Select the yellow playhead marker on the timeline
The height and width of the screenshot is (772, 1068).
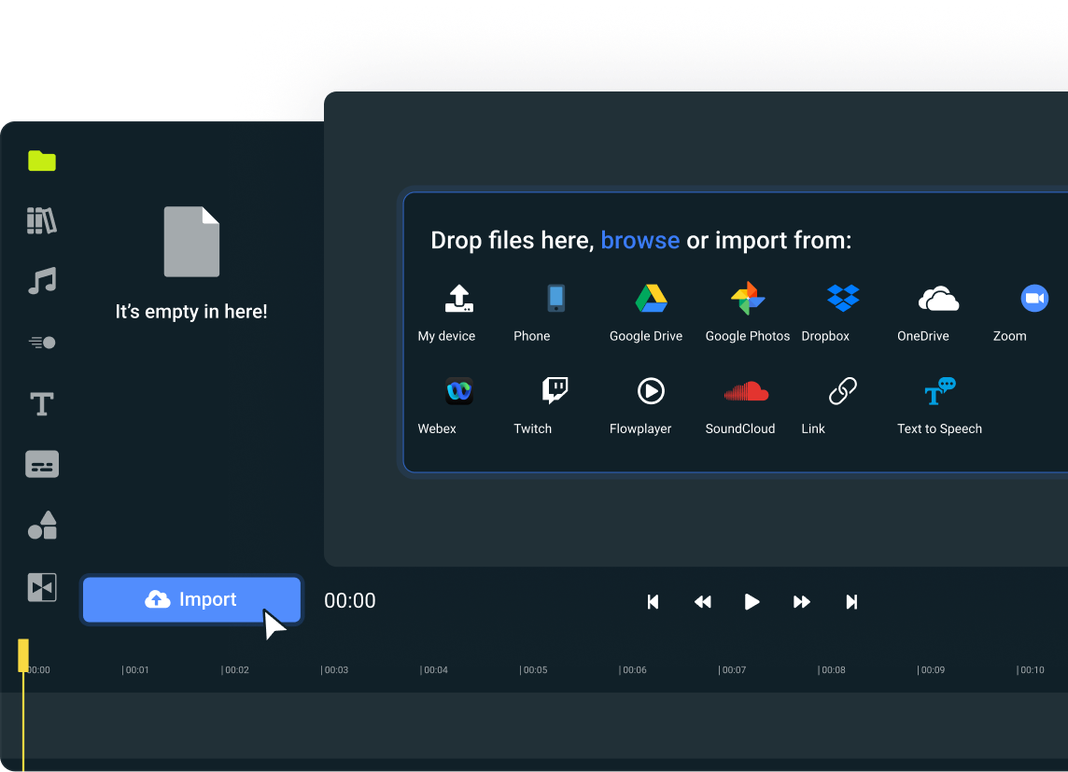point(22,655)
